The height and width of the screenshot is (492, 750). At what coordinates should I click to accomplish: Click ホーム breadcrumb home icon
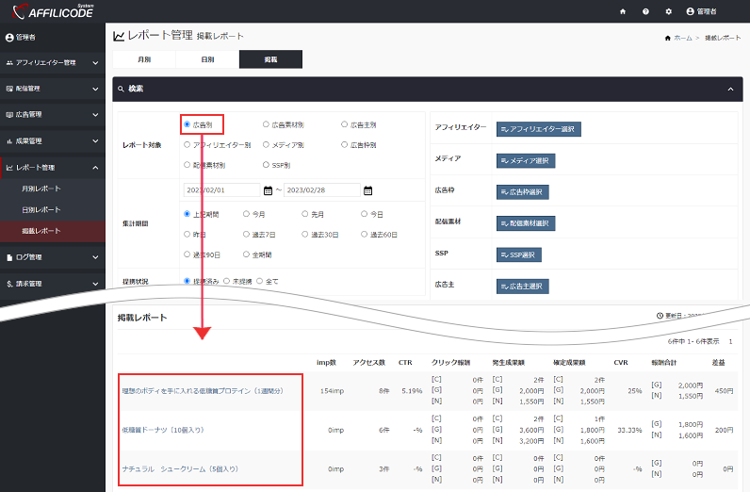(668, 37)
